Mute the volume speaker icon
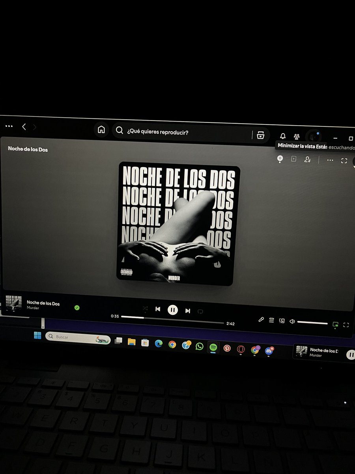 click(292, 321)
